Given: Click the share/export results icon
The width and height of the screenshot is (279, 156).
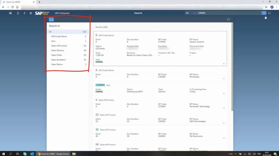Looking at the screenshot, I should (x=229, y=20).
